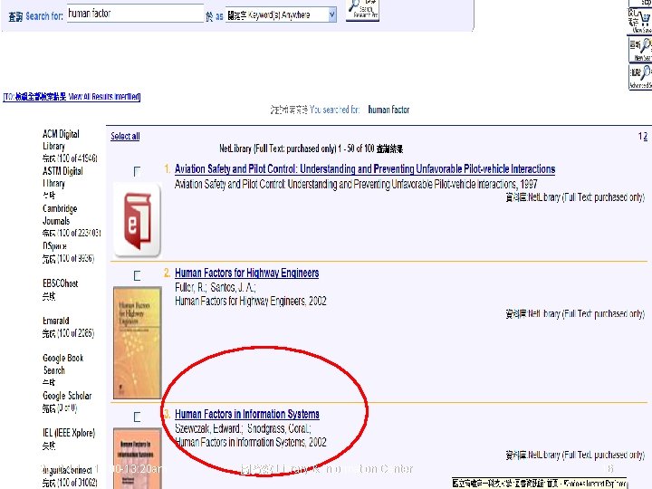Screen dimensions: 652x489
Task: Open View Saved cart icon
Action: pos(640,21)
